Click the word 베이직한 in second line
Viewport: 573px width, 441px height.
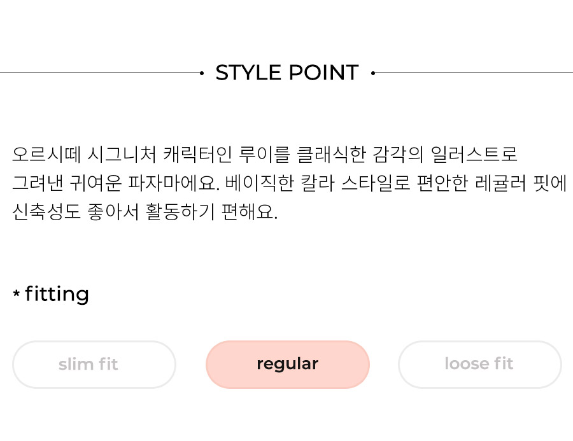click(260, 183)
